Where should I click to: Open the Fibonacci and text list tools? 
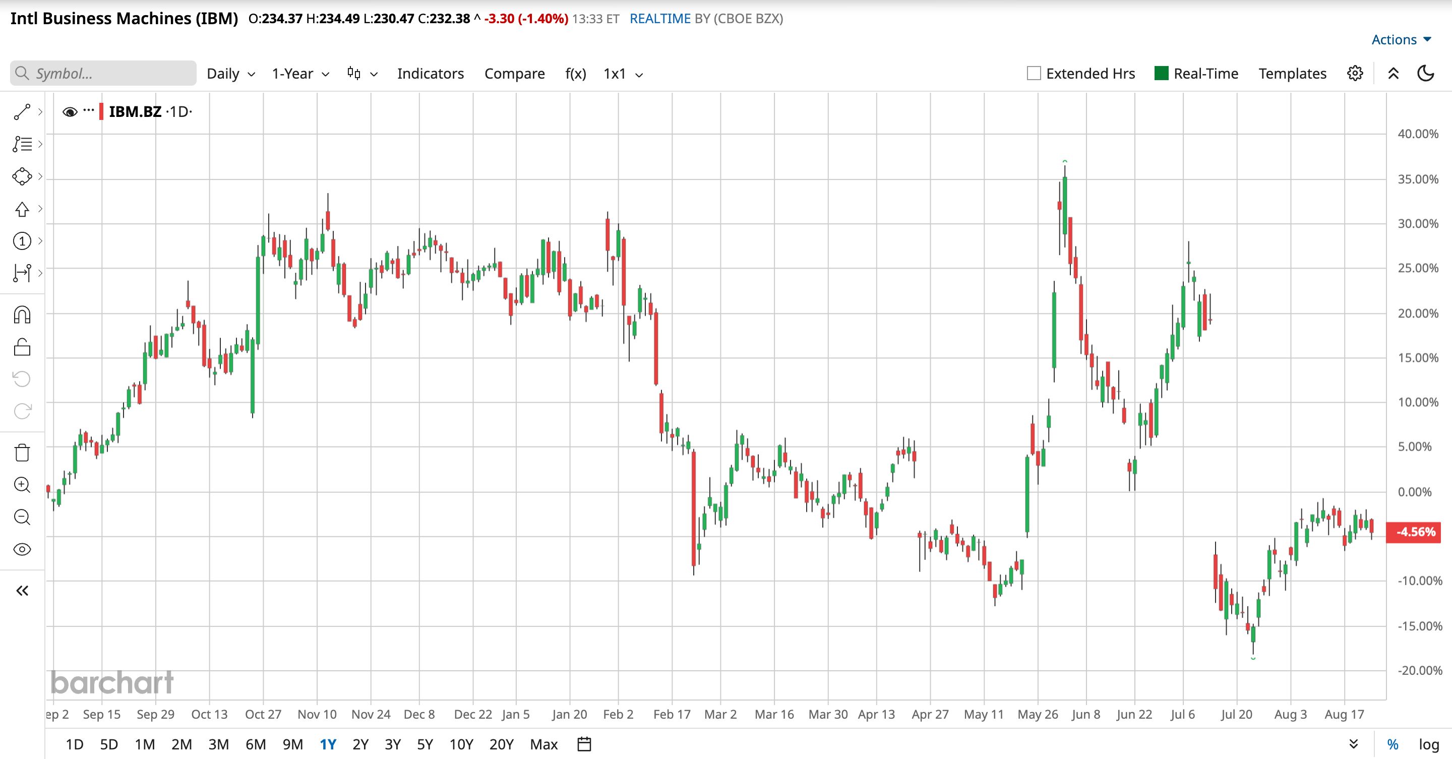pos(22,144)
